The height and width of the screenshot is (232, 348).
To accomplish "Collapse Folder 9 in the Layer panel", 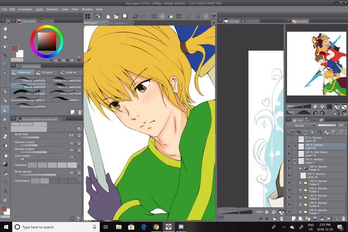I will pos(300,168).
